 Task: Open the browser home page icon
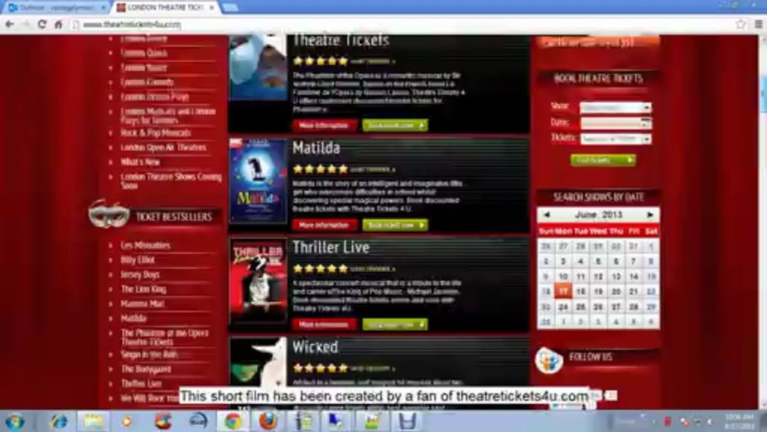tap(58, 25)
